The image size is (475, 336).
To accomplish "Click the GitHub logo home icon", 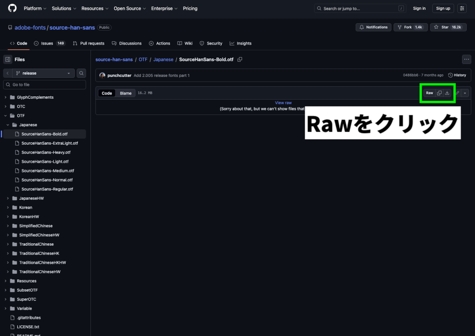I will [12, 8].
